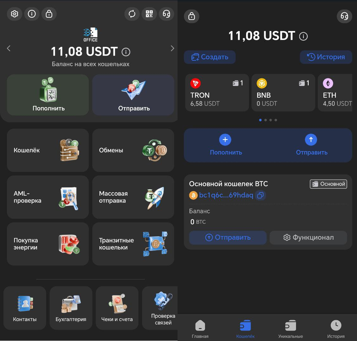Tap the balance info icon next to USDT
The height and width of the screenshot is (341, 357).
tap(126, 52)
